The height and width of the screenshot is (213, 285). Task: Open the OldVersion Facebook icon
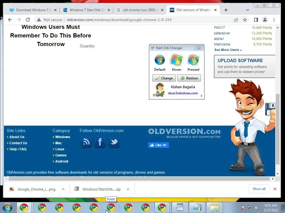pyautogui.click(x=100, y=142)
